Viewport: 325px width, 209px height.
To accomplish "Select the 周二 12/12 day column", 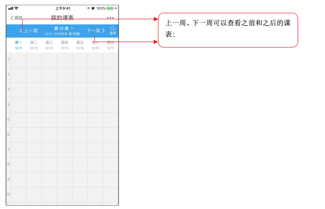I will coord(34,45).
